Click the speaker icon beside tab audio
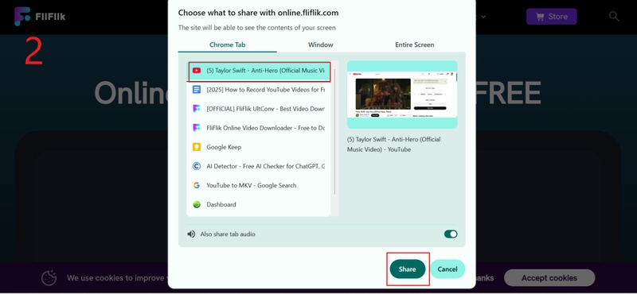Image resolution: width=637 pixels, height=294 pixels. click(x=191, y=234)
